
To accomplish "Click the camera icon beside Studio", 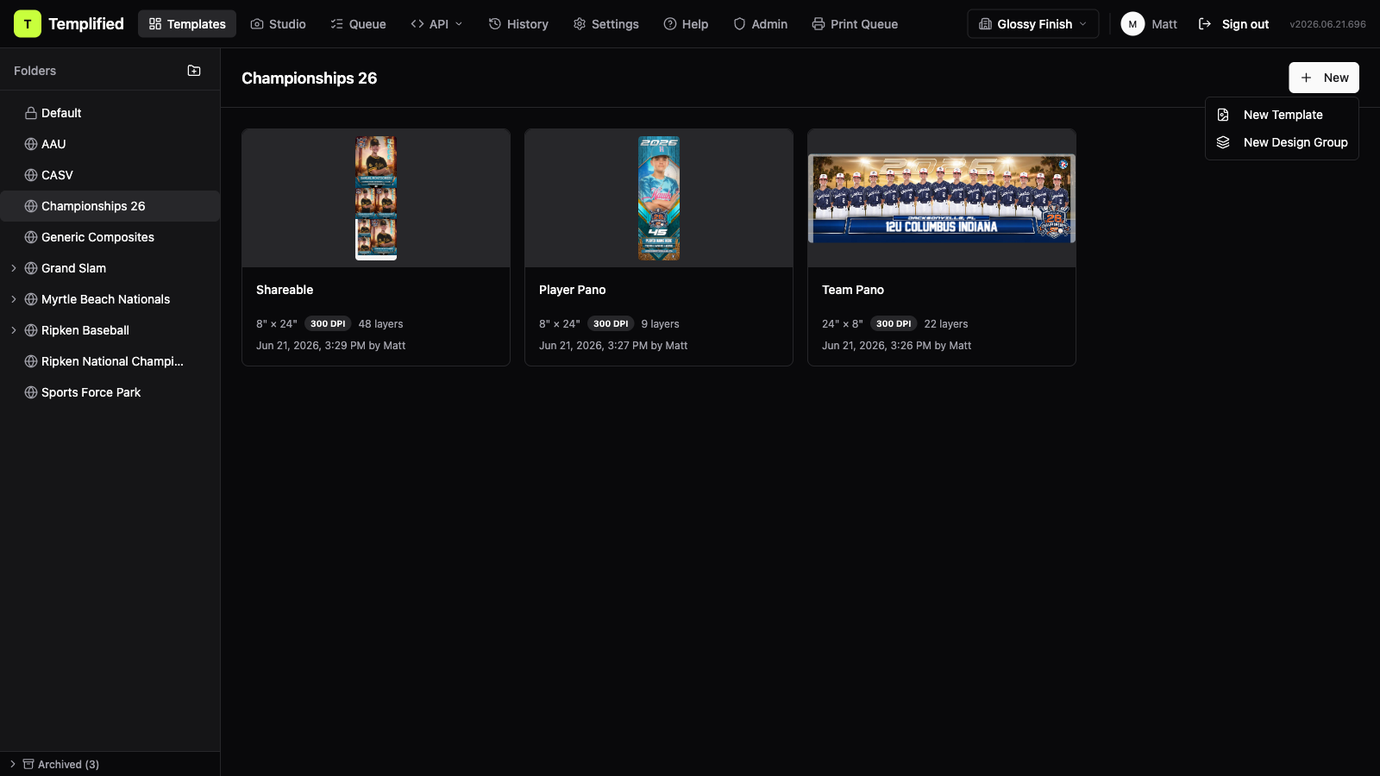I will (257, 24).
